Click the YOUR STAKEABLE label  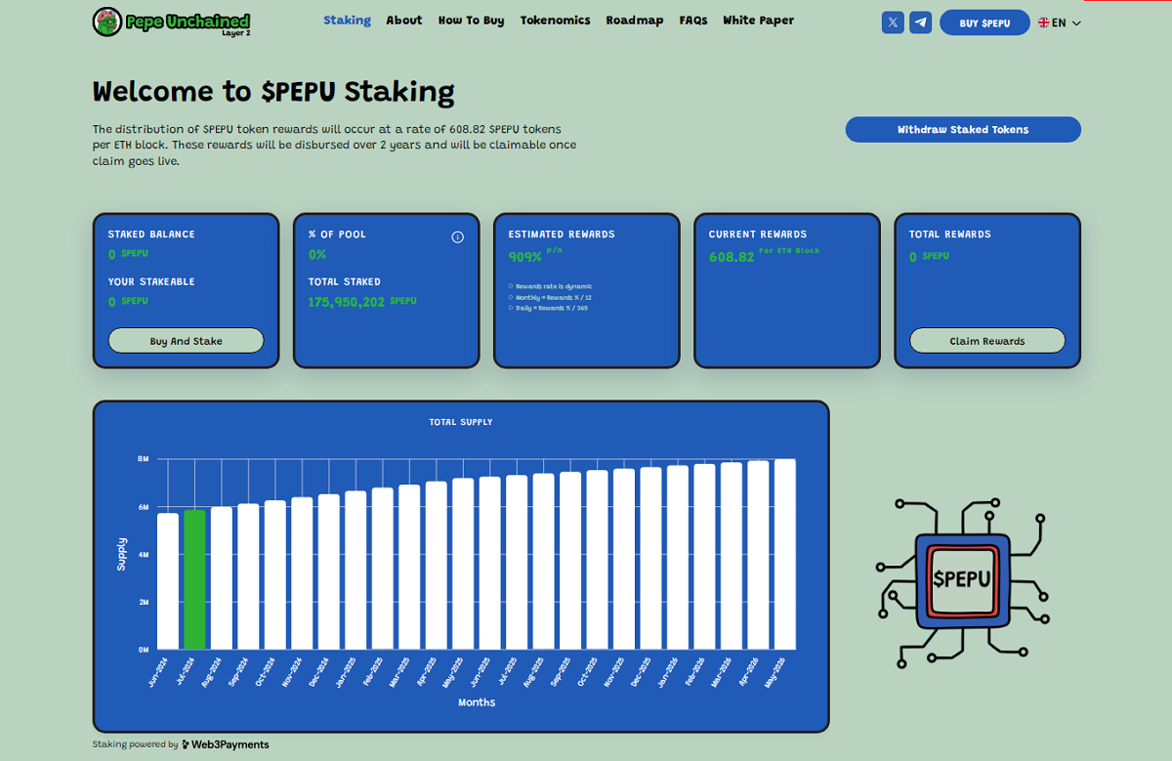tap(151, 281)
